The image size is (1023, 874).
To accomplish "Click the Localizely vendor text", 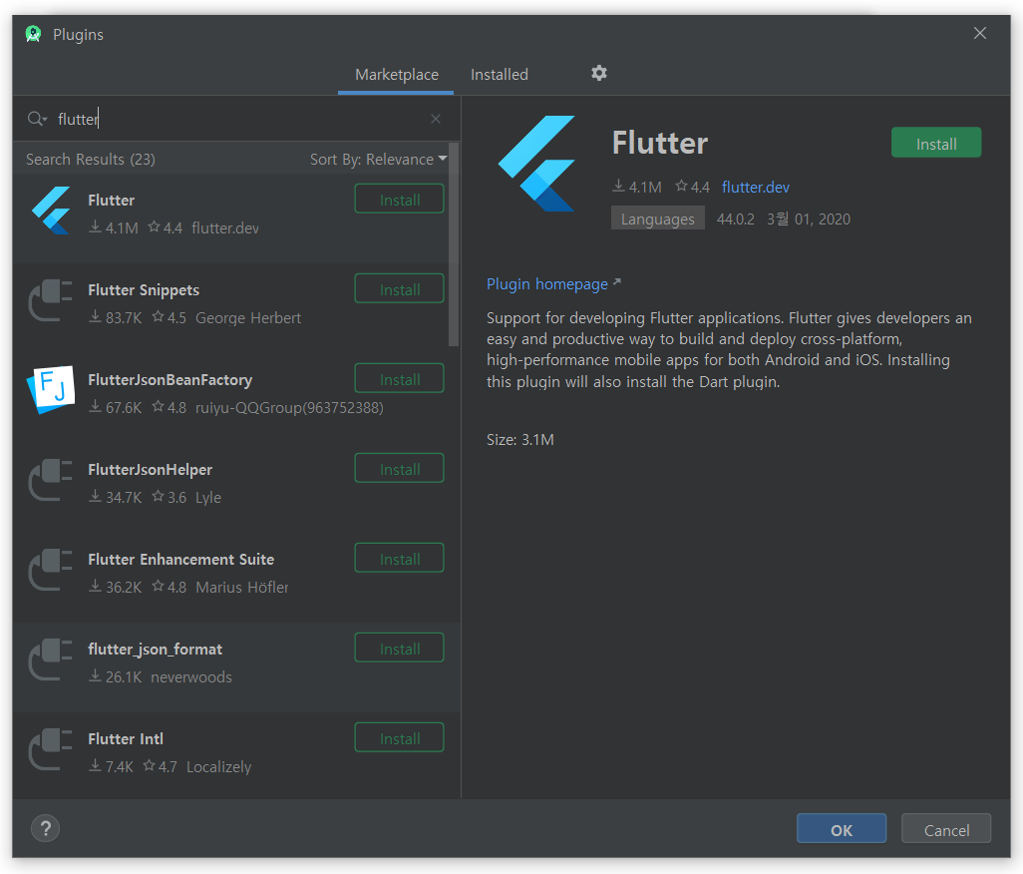I will [x=218, y=767].
